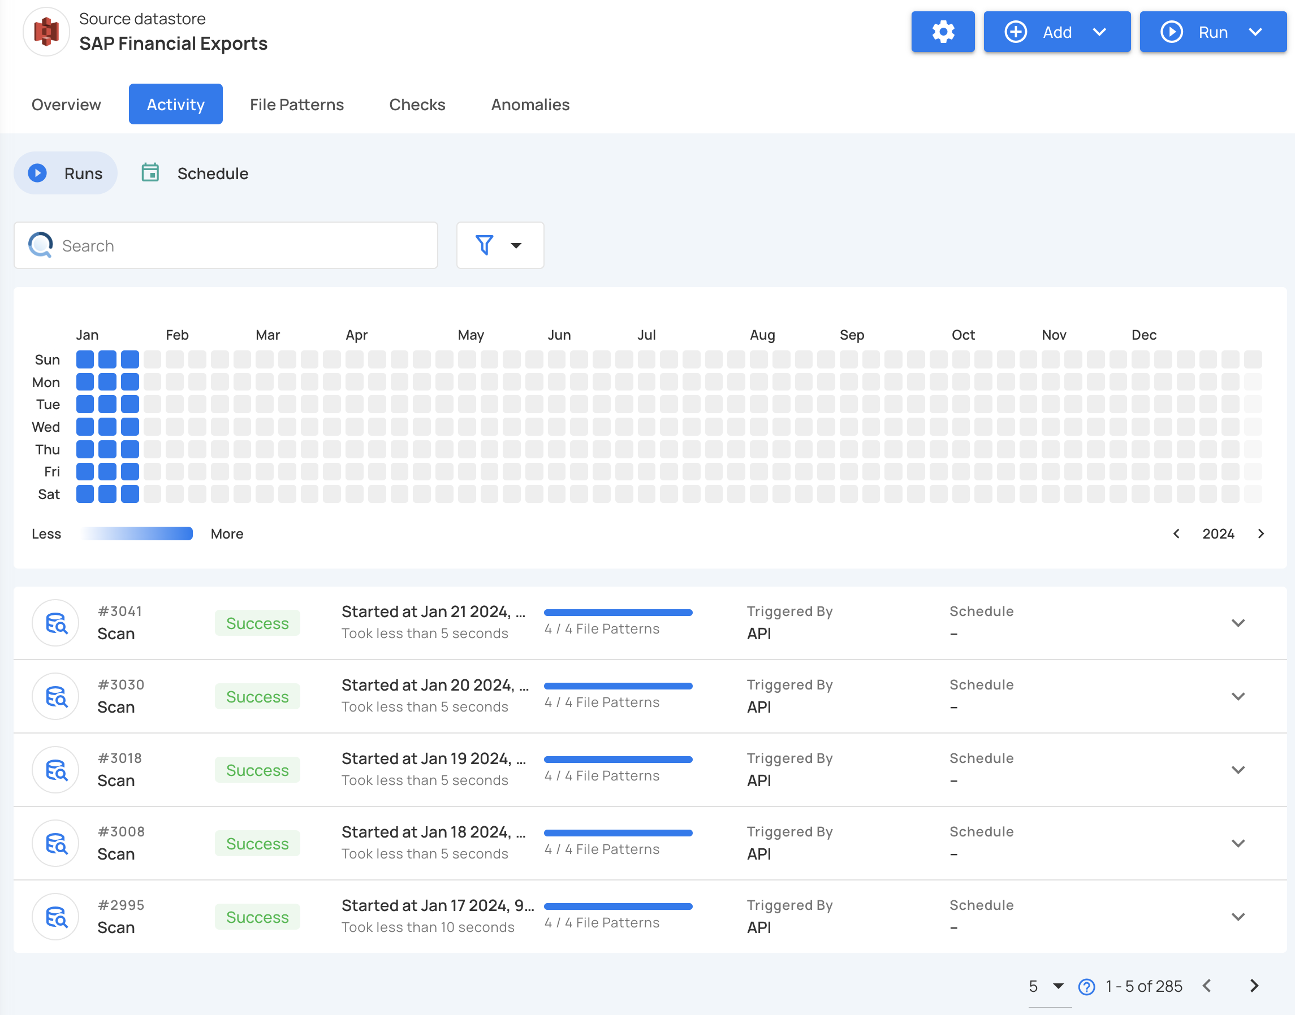Screen dimensions: 1295x1015
Task: Open datastore settings gear button
Action: pos(943,32)
